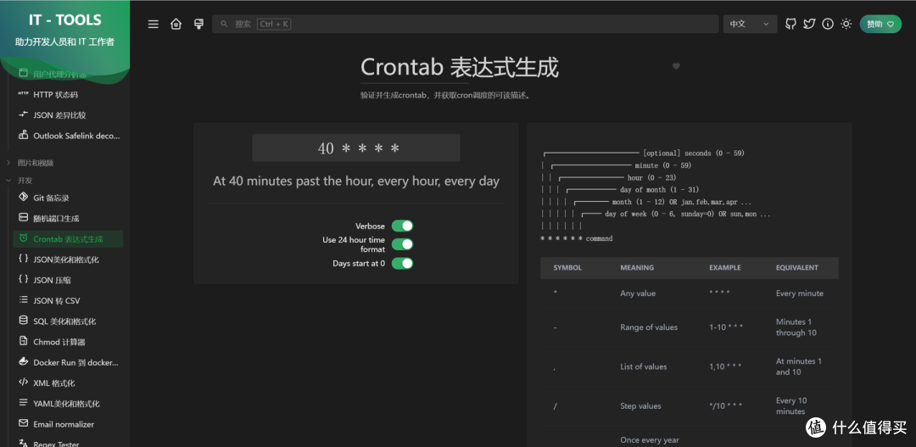The height and width of the screenshot is (447, 916).
Task: Toggle the sidebar hamburger menu
Action: [x=153, y=24]
